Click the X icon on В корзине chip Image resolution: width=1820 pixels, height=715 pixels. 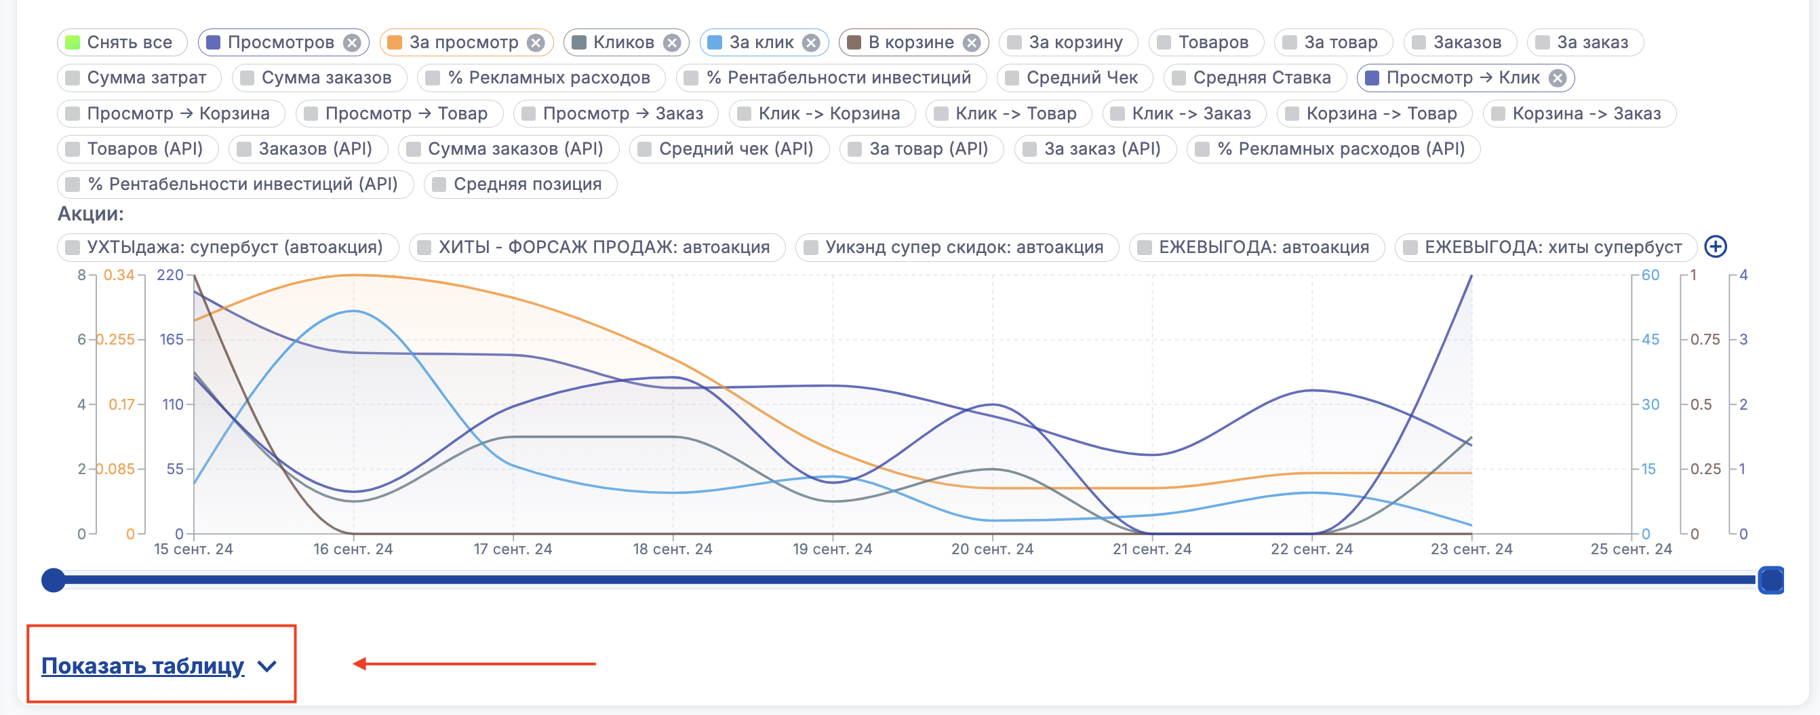coord(972,43)
